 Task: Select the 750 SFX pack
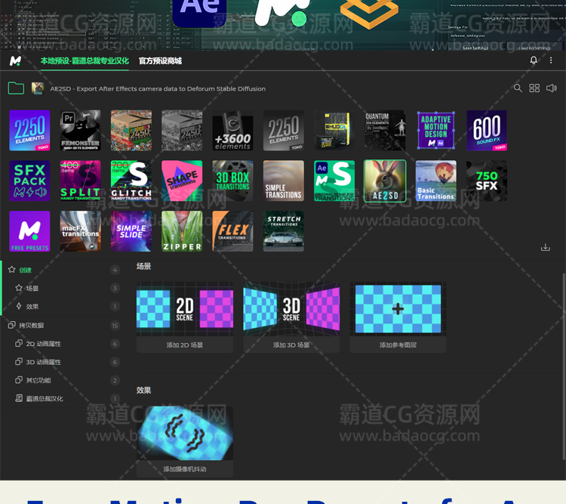487,181
